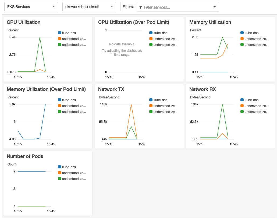Click orange legend swatch in Network TX chart
The width and height of the screenshot is (277, 218).
coord(151,106)
